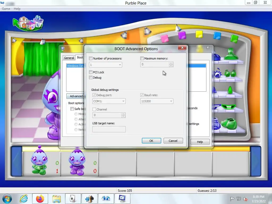Choose the green mouth on shelf

(x=229, y=107)
